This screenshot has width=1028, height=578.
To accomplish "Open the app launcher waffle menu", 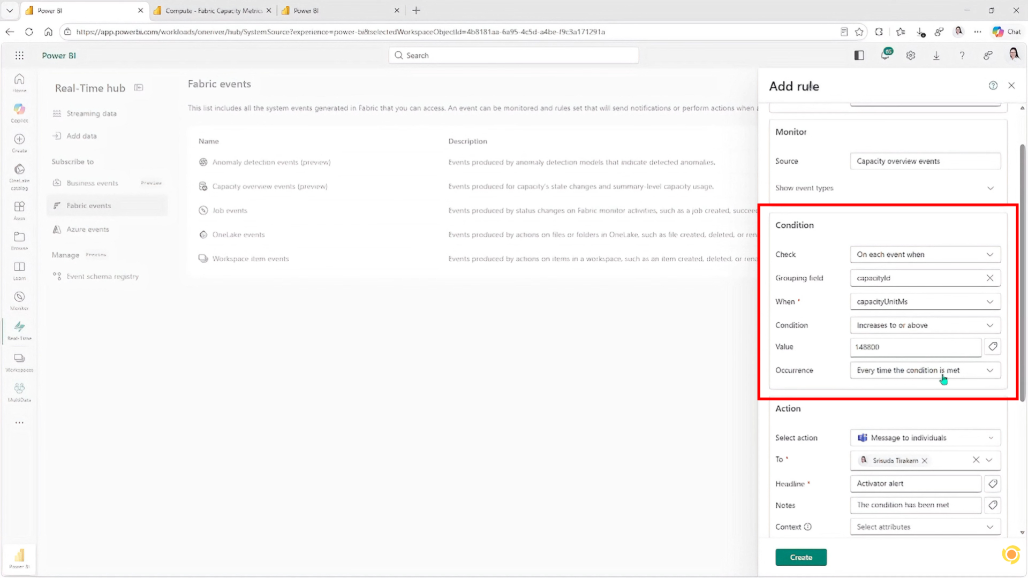I will click(19, 55).
